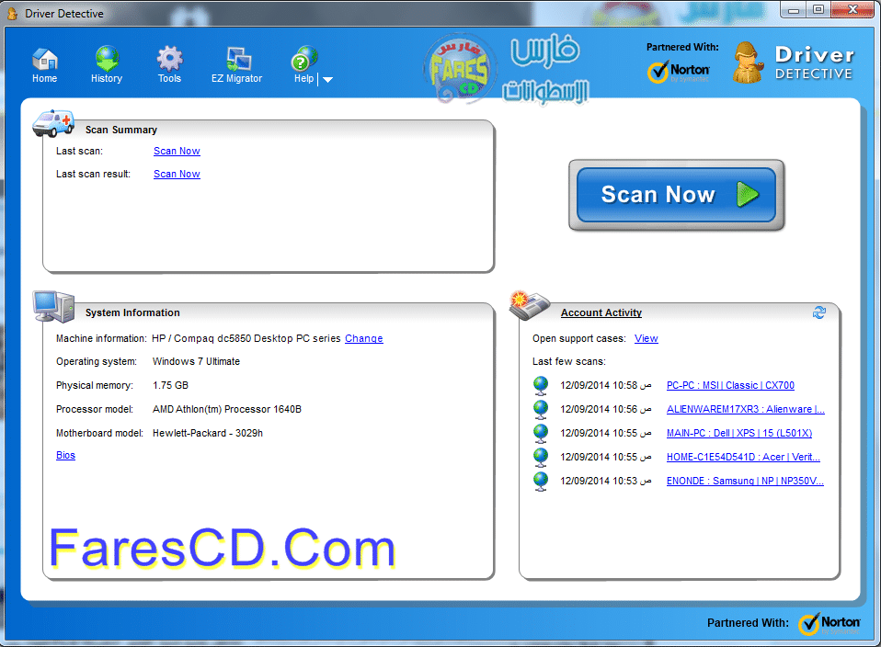Click the globe icon beside 10:56 scan
The image size is (881, 647).
click(x=541, y=410)
